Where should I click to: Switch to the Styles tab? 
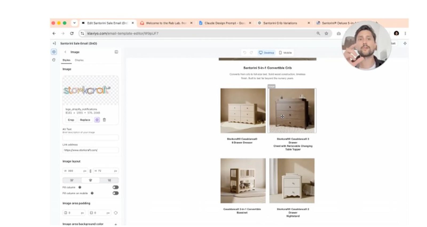pos(66,60)
